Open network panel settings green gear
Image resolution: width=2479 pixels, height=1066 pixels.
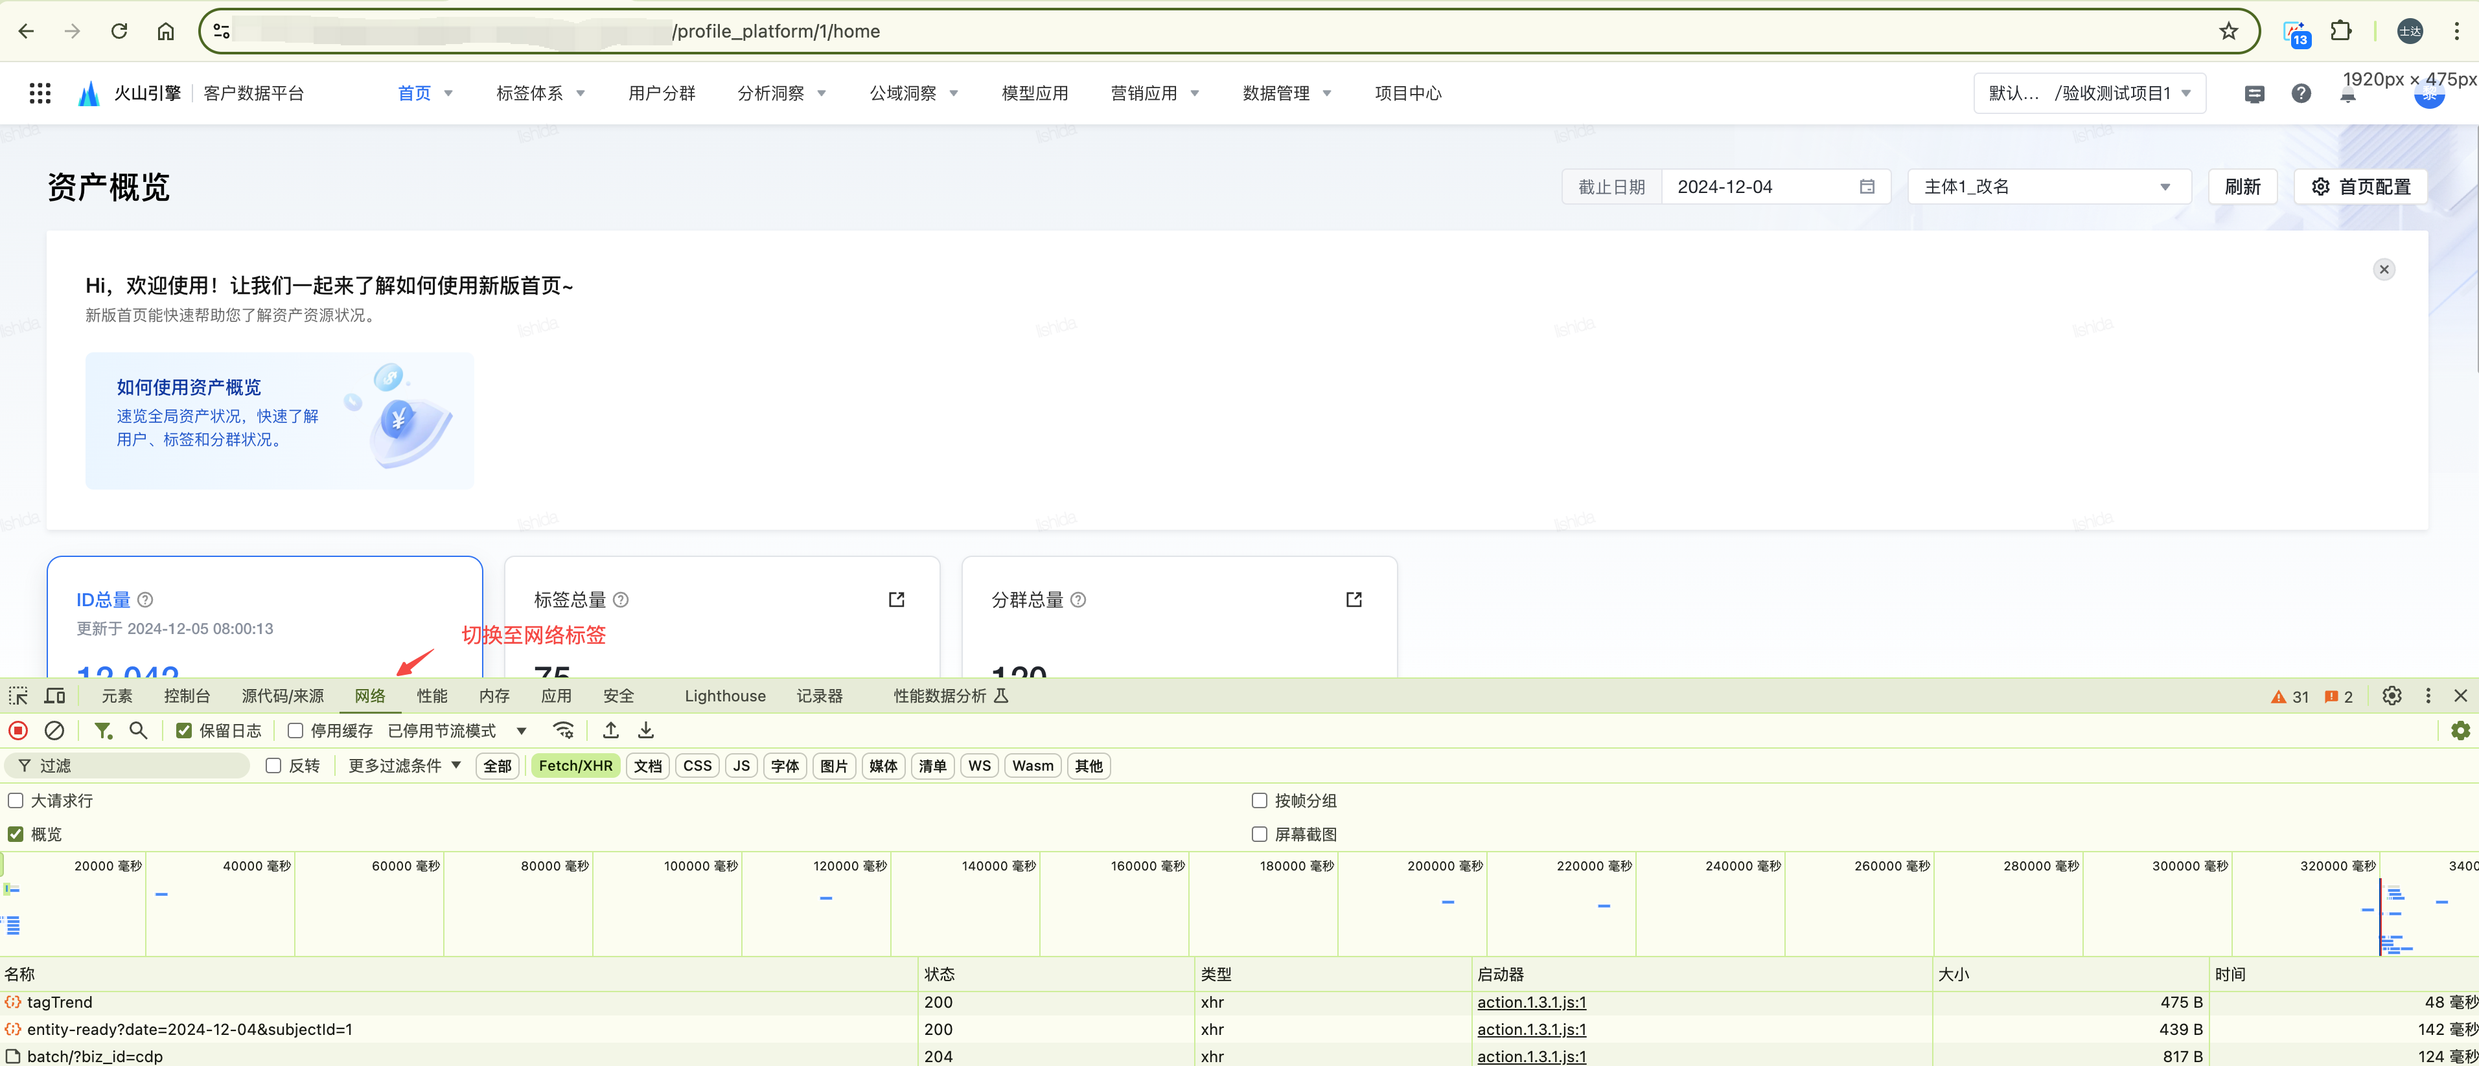click(2461, 731)
